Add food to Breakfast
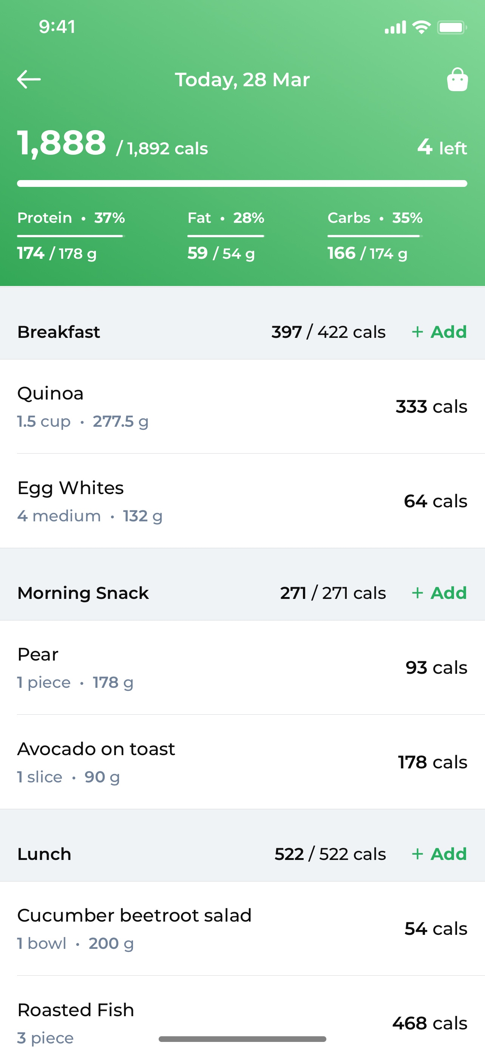485x1051 pixels. click(x=439, y=332)
